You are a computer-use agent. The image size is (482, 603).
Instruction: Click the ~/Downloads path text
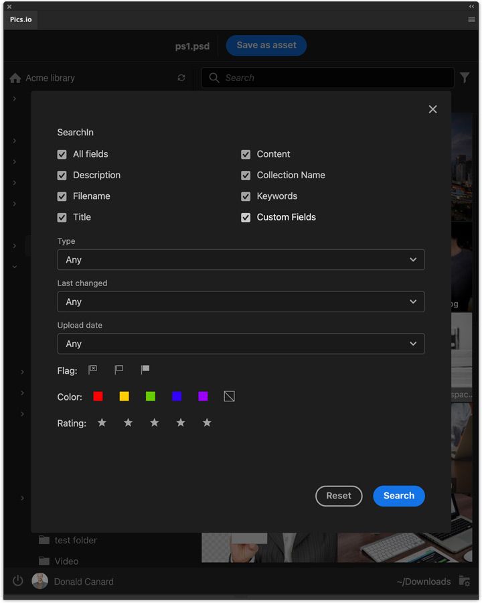pyautogui.click(x=424, y=582)
